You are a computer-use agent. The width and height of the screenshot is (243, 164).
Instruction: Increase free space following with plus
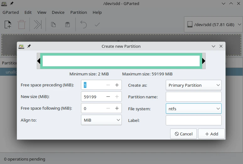(117, 108)
